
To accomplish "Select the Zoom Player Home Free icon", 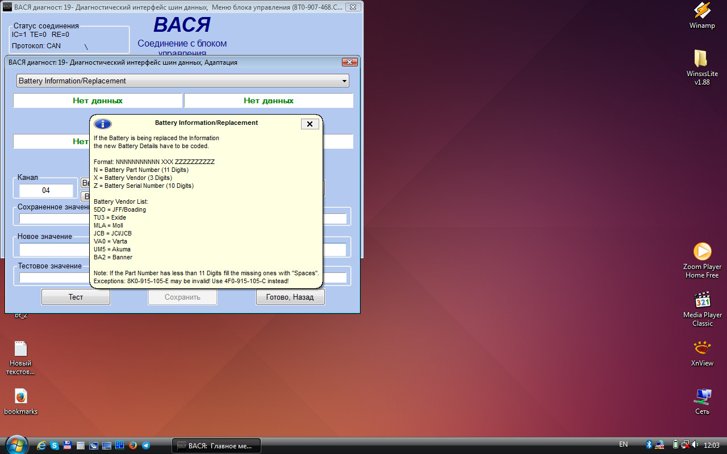I will click(703, 260).
